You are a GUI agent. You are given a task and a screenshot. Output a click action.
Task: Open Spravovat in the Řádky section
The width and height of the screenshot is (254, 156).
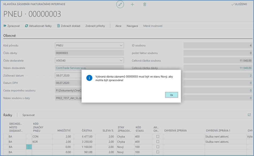(x=28, y=115)
